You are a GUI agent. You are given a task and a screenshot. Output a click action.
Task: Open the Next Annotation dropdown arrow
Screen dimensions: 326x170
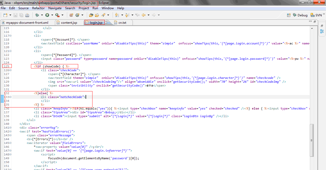[122, 15]
